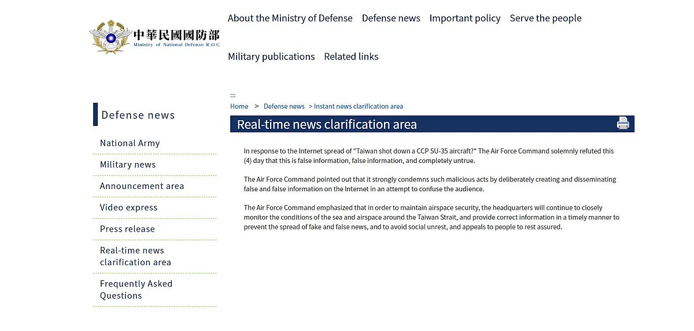Image resolution: width=694 pixels, height=331 pixels.
Task: Open the Related links menu
Action: click(351, 56)
